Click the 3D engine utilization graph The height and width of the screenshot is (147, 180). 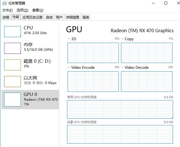(x=93, y=53)
